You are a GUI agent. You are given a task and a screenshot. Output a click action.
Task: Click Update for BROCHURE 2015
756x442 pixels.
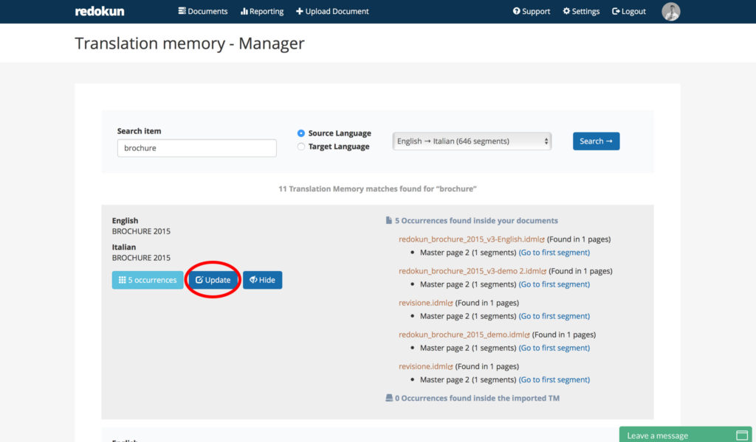pyautogui.click(x=213, y=280)
